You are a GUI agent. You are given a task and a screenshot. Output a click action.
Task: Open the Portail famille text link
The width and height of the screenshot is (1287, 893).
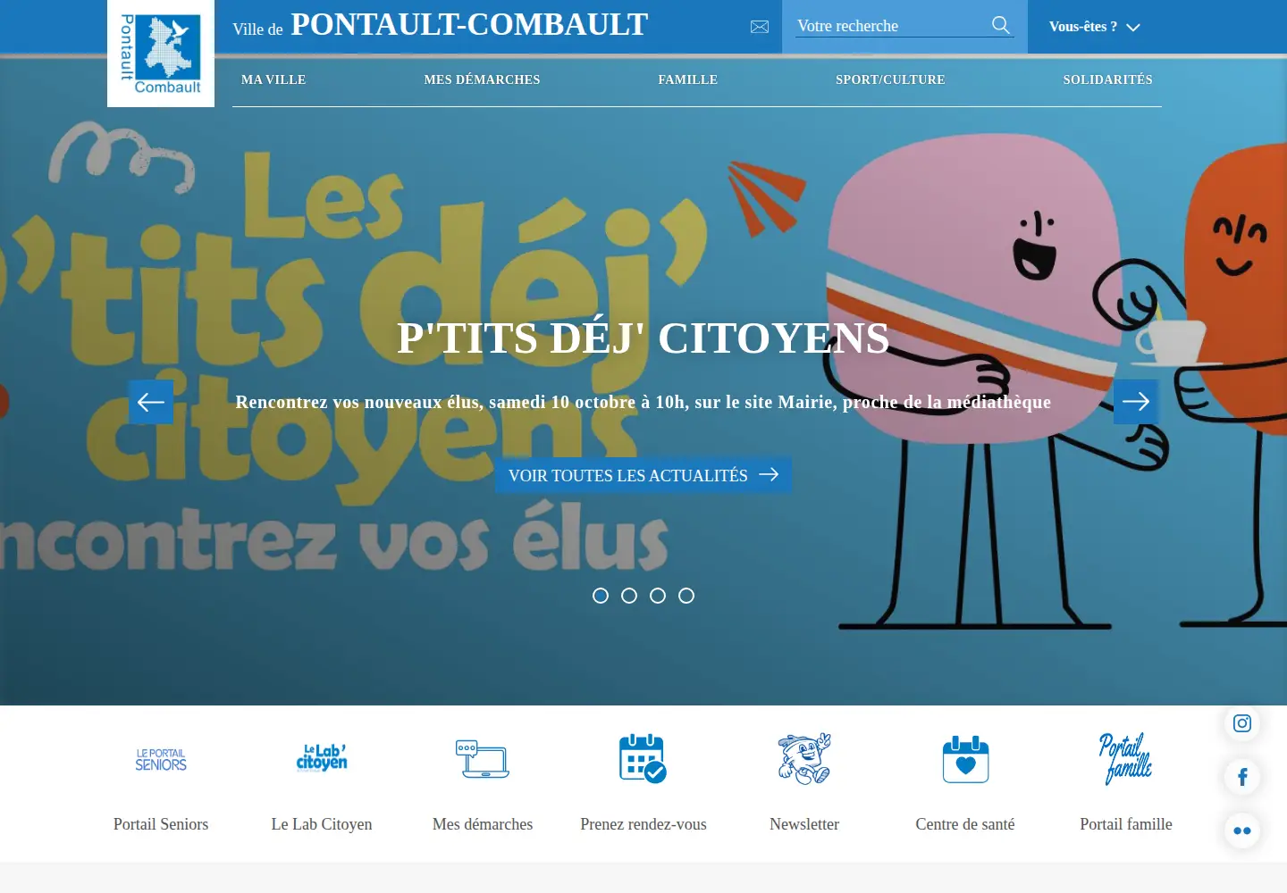[x=1126, y=824]
